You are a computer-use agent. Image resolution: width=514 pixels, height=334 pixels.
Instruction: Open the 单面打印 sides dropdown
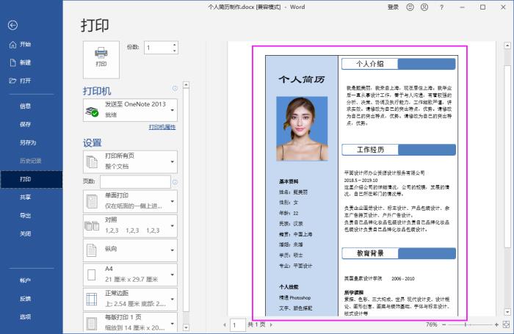coord(130,200)
